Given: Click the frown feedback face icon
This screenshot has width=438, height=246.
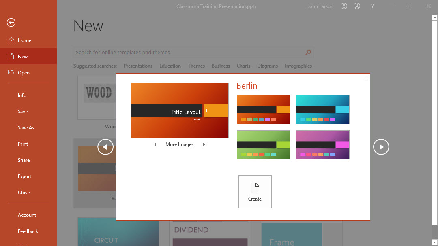Looking at the screenshot, I should click(357, 6).
